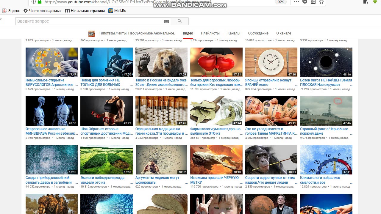The image size is (381, 214).
Task: Open the Mail.Ru bookmark
Action: (117, 11)
